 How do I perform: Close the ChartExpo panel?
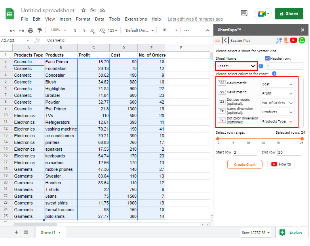click(x=302, y=30)
